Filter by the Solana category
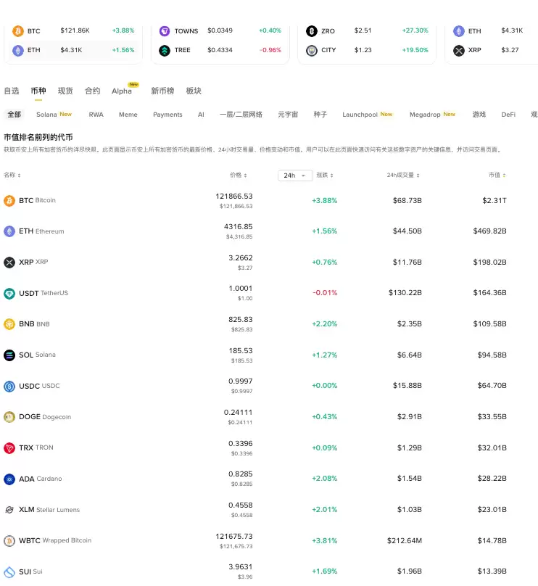The height and width of the screenshot is (586, 538). coord(47,115)
